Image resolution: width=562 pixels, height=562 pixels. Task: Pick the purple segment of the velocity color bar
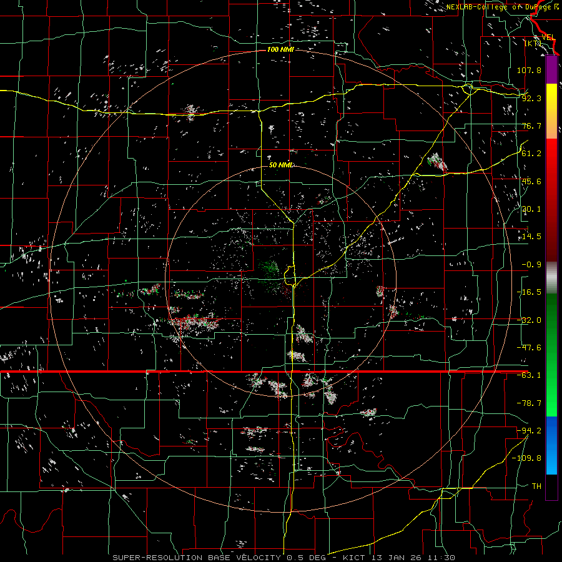pos(551,69)
